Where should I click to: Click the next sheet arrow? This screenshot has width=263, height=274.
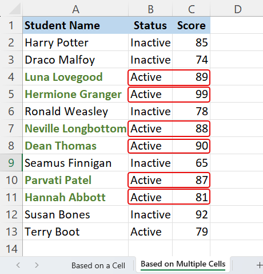click(x=37, y=265)
